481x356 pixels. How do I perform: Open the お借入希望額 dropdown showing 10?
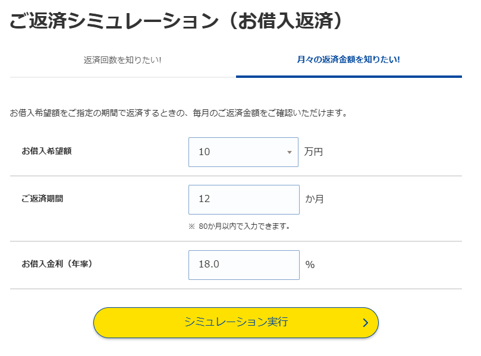pos(243,152)
